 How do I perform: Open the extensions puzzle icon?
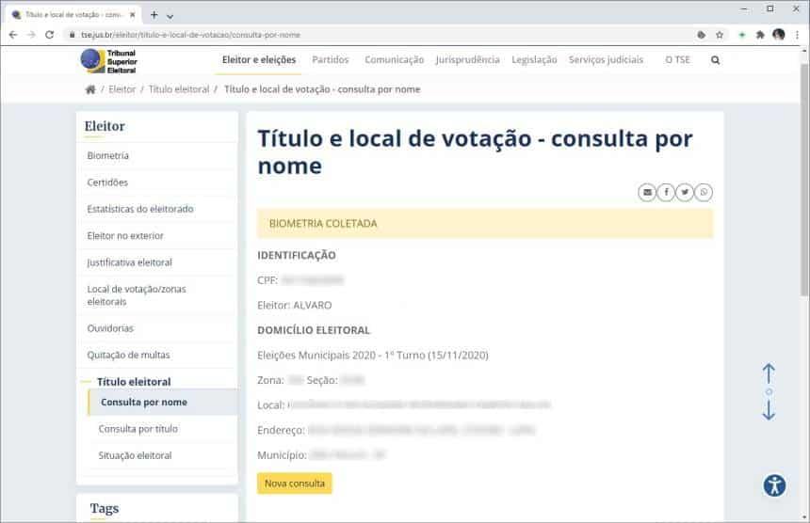click(760, 35)
